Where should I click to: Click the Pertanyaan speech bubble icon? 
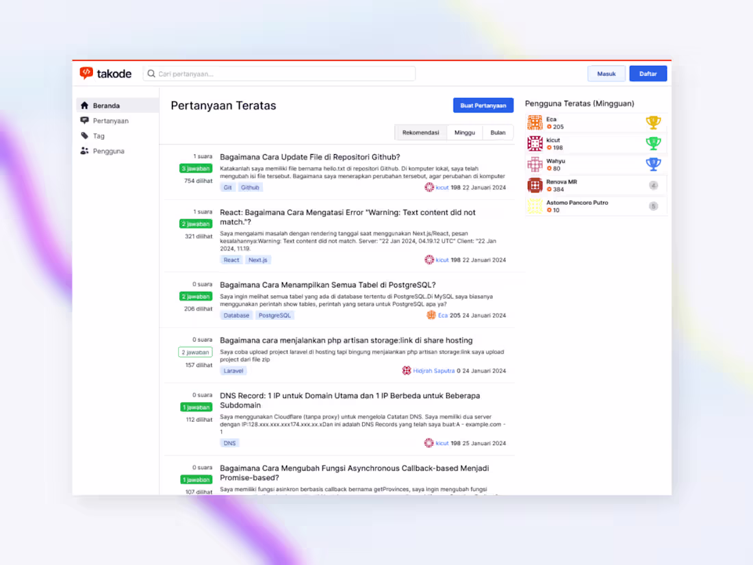(x=84, y=121)
